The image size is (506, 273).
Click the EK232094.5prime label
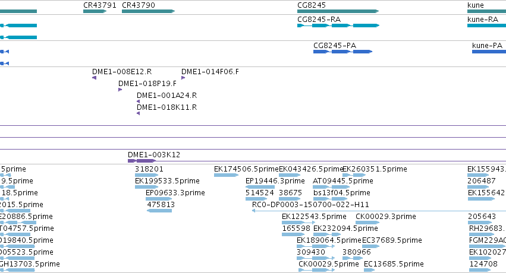(x=345, y=228)
